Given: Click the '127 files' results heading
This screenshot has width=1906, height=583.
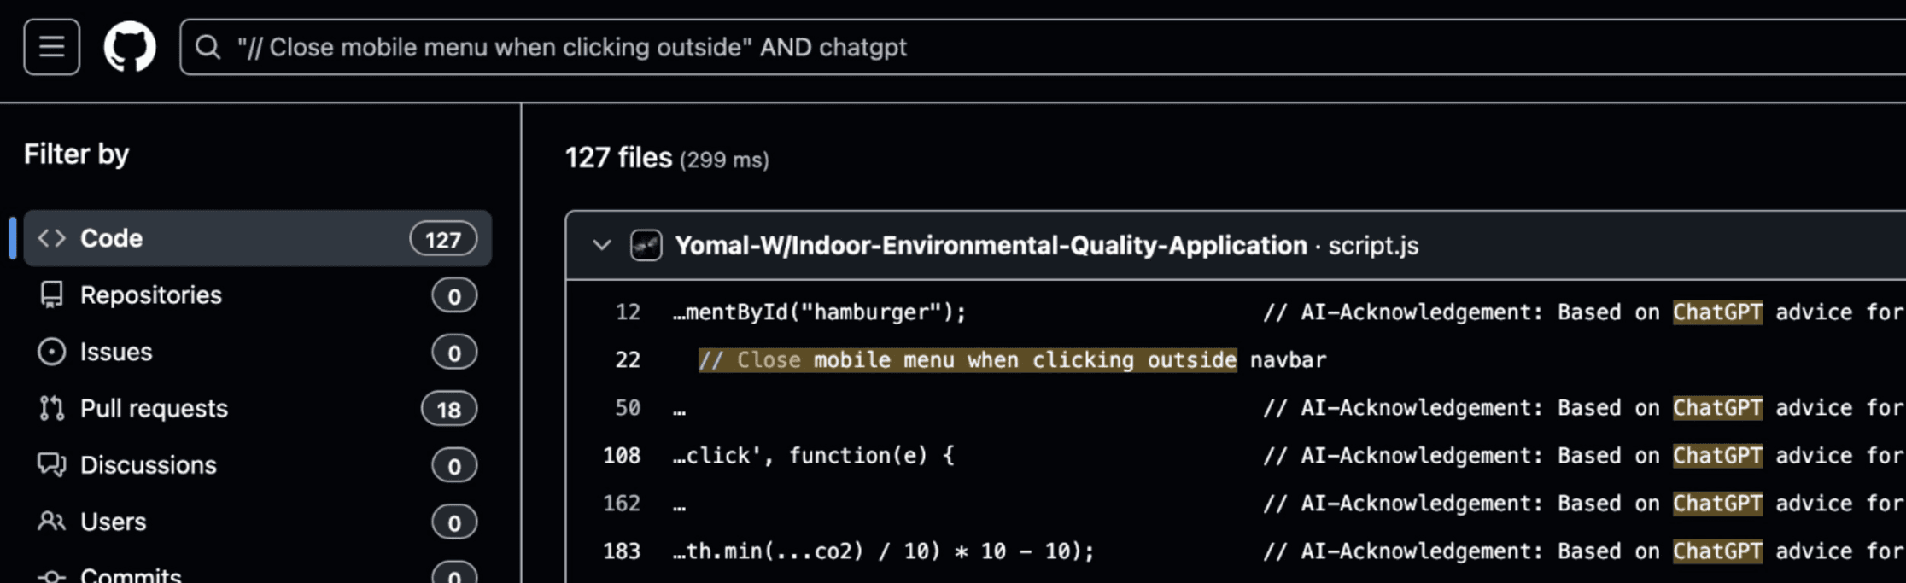Looking at the screenshot, I should point(618,158).
